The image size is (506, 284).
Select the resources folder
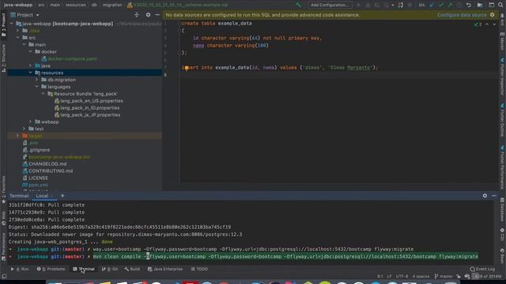pos(85,73)
